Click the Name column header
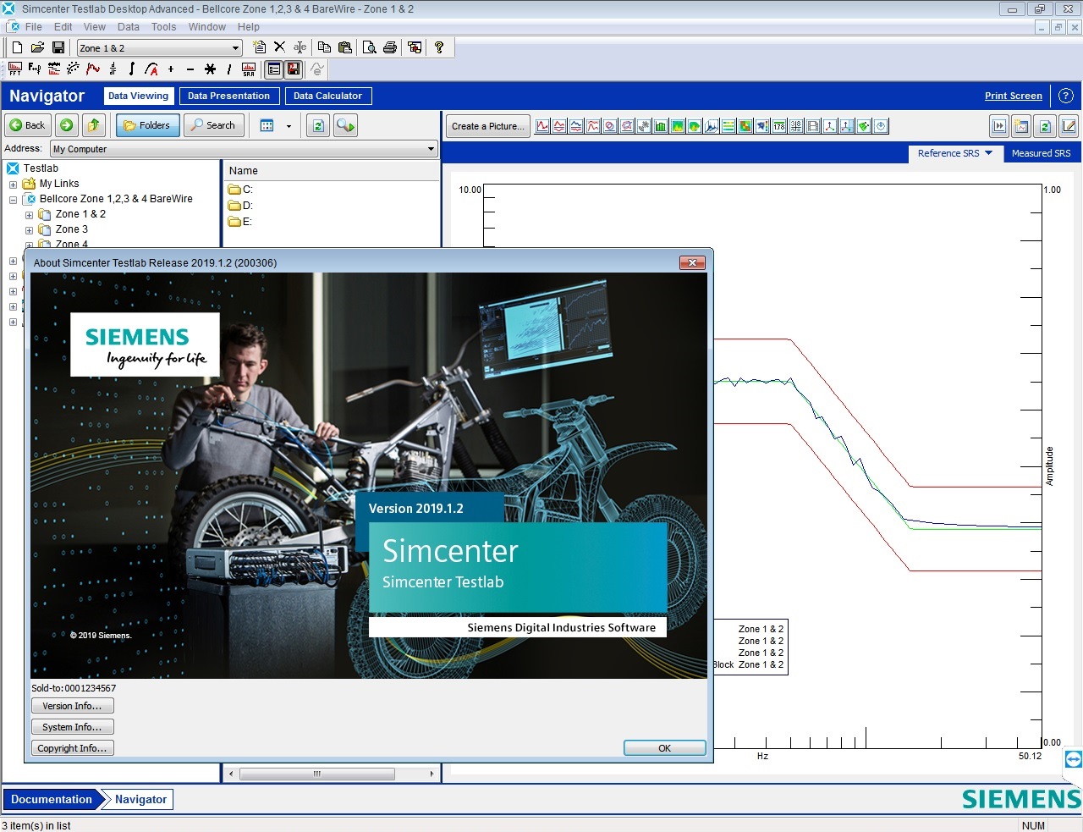Image resolution: width=1083 pixels, height=832 pixels. tap(331, 170)
